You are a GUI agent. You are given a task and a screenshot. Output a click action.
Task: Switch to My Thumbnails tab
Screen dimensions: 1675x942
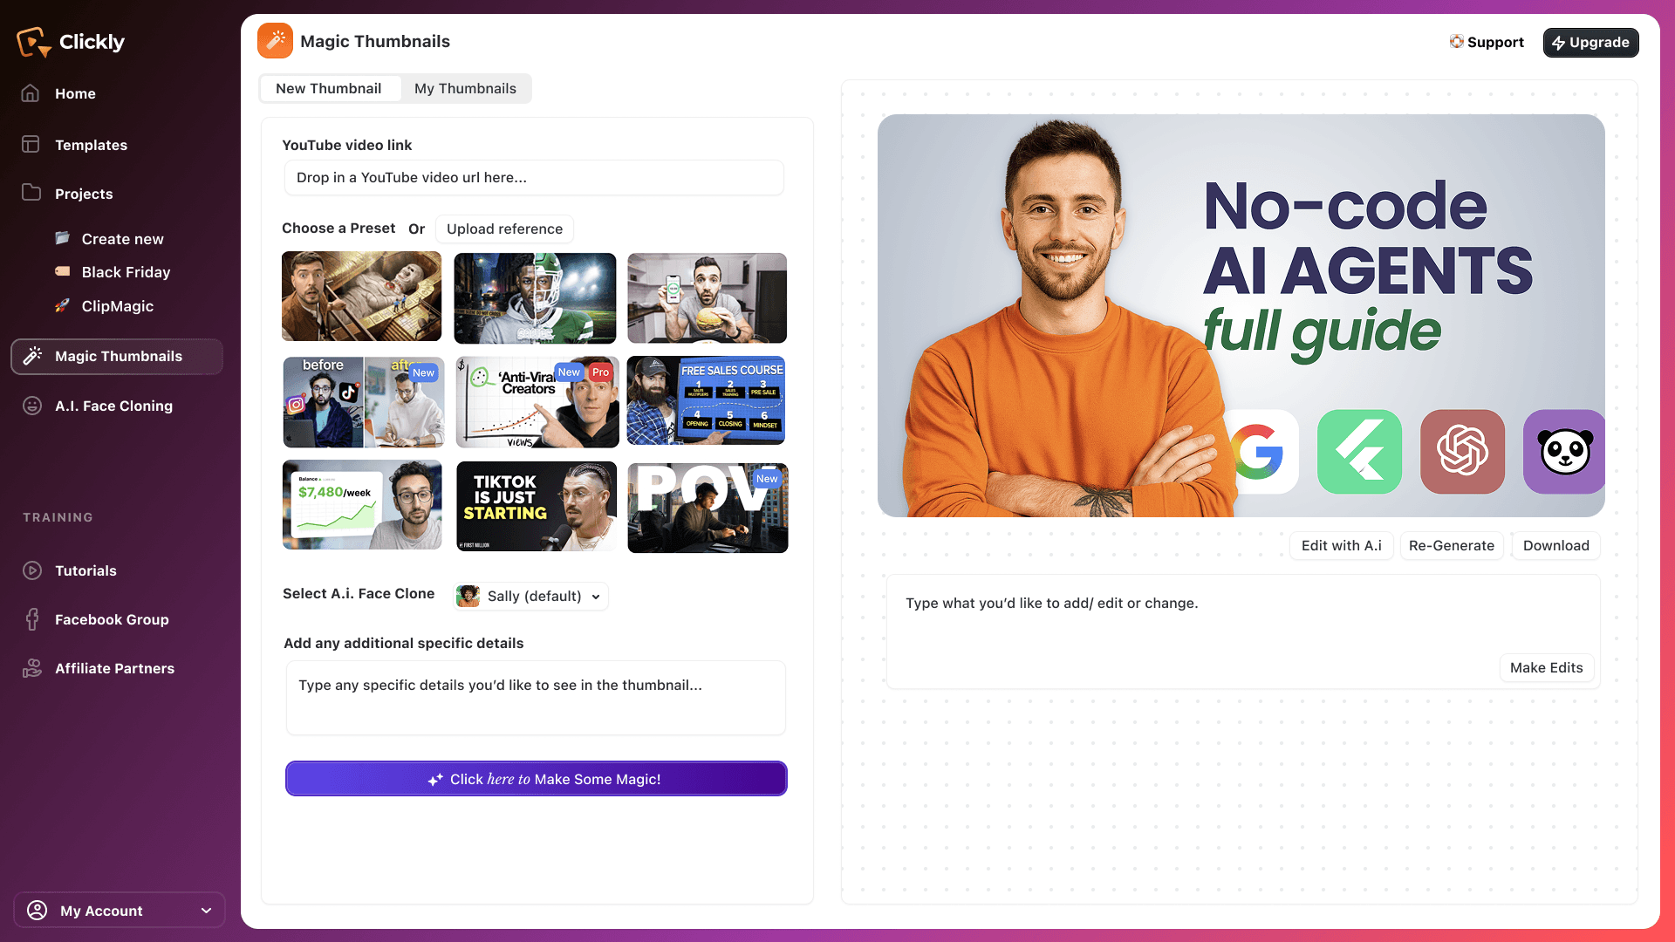pyautogui.click(x=465, y=88)
